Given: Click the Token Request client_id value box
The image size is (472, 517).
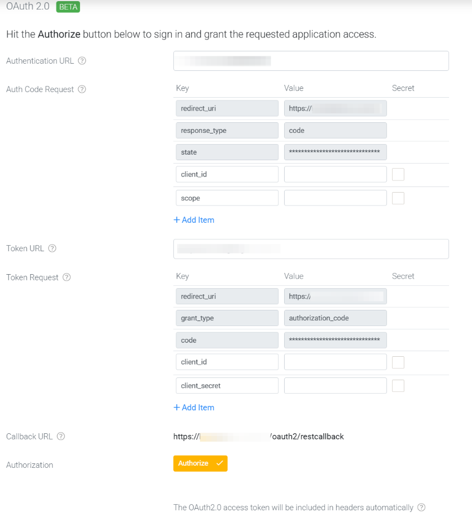Looking at the screenshot, I should pyautogui.click(x=335, y=362).
